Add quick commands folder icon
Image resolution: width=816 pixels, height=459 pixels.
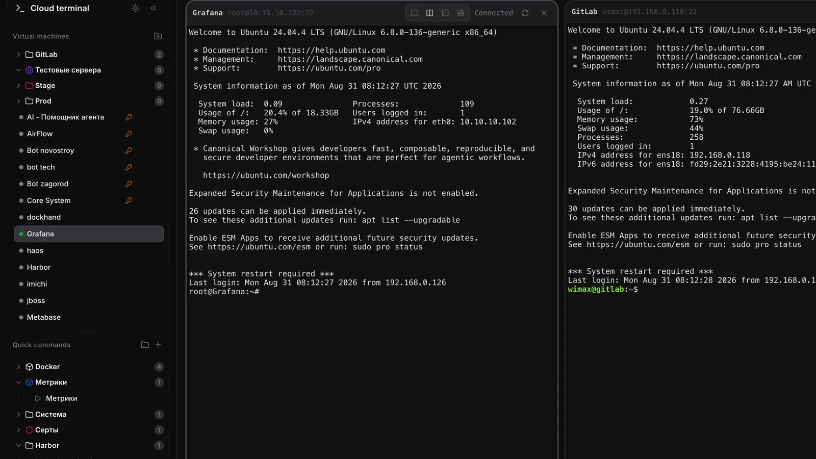click(145, 345)
